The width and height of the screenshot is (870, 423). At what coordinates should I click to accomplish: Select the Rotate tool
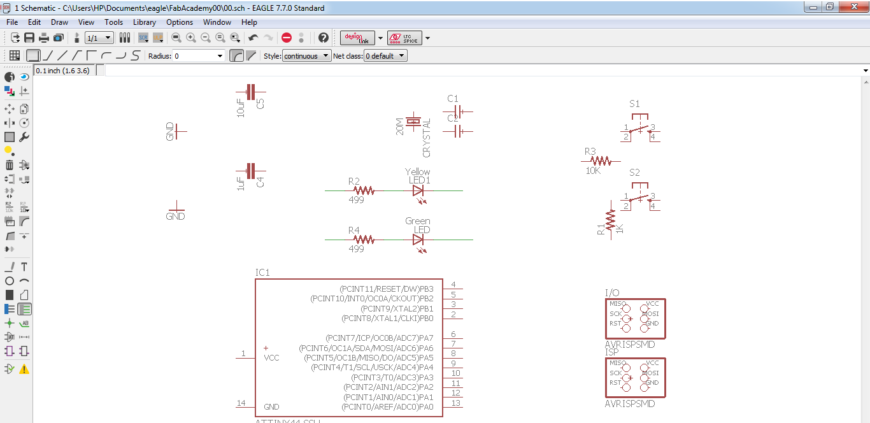click(24, 123)
